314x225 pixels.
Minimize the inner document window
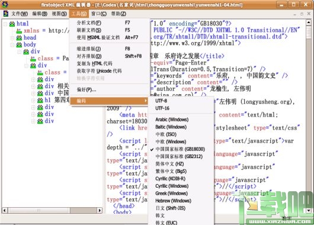click(294, 14)
